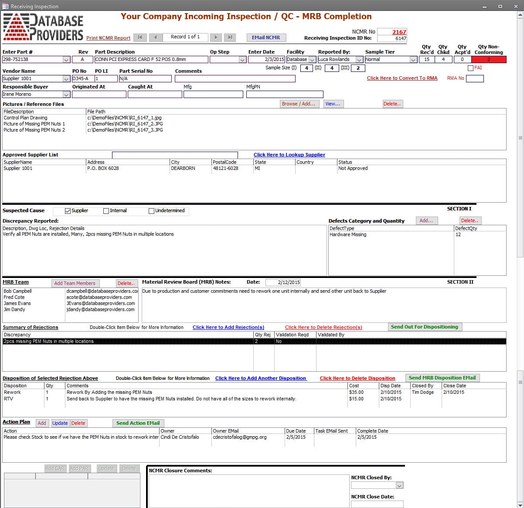Click Send Action EMail button
This screenshot has width=524, height=508.
[138, 423]
